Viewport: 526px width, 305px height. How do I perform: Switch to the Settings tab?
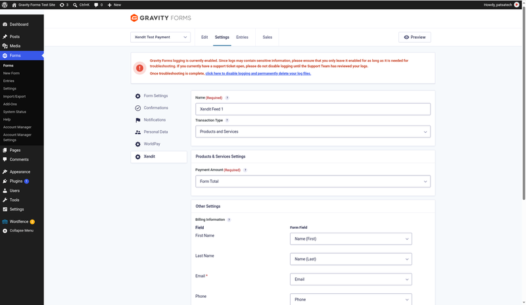[222, 37]
